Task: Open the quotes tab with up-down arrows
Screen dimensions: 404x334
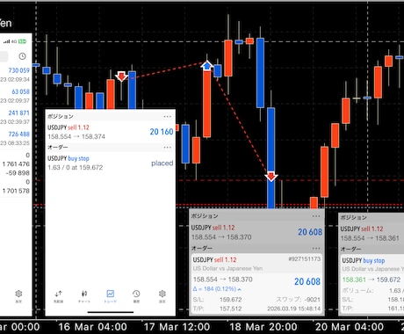Action: [58, 296]
